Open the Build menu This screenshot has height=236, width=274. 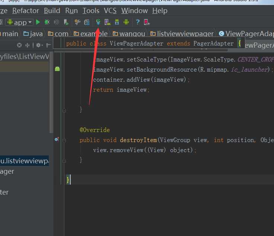click(52, 11)
